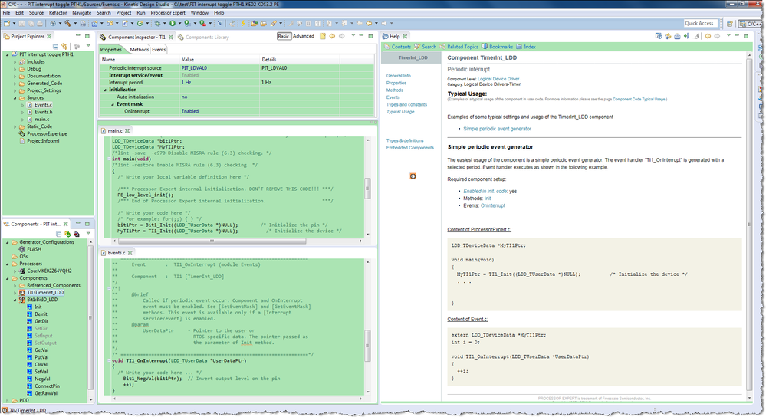Collapse the Initialization property group
766x417 pixels.
pyautogui.click(x=104, y=90)
